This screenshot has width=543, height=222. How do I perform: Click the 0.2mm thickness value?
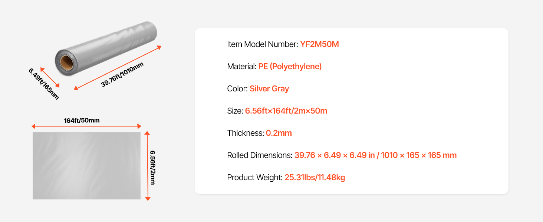279,133
